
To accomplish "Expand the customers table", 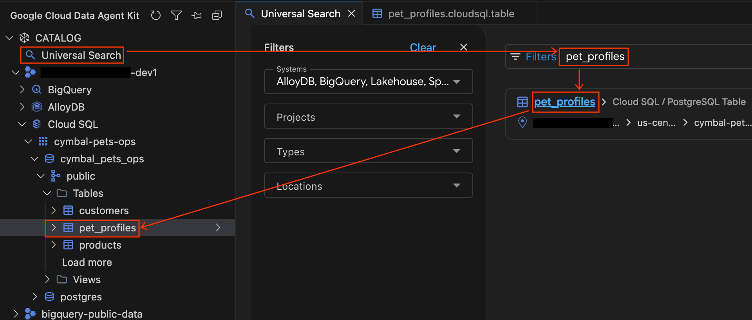I will point(54,210).
